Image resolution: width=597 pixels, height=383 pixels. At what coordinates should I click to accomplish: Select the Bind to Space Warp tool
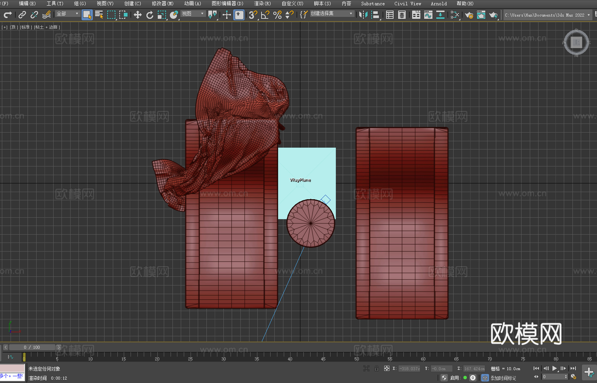coord(46,15)
